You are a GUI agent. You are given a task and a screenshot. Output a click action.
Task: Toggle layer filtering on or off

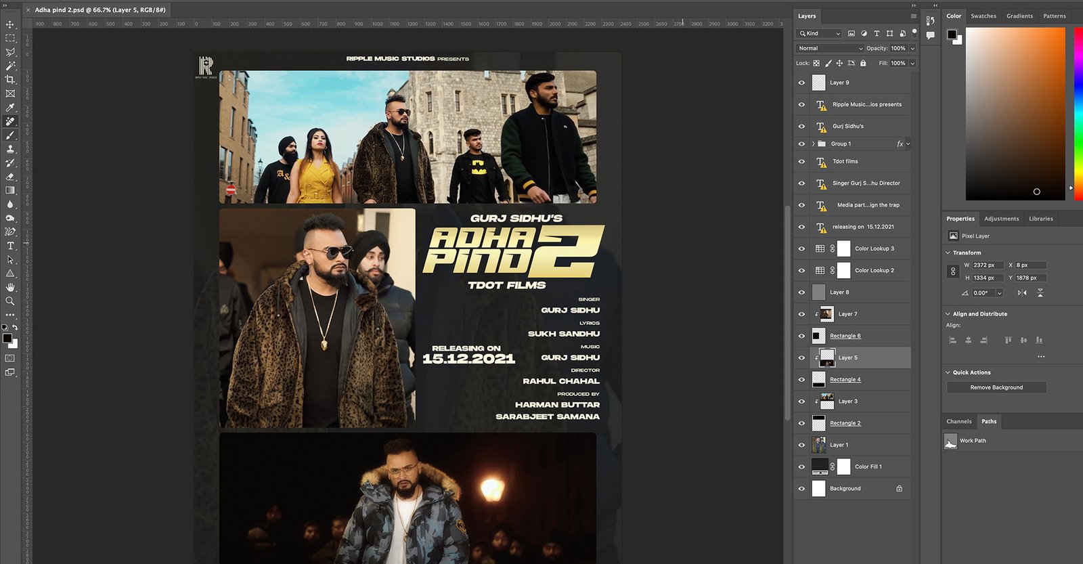tap(914, 32)
